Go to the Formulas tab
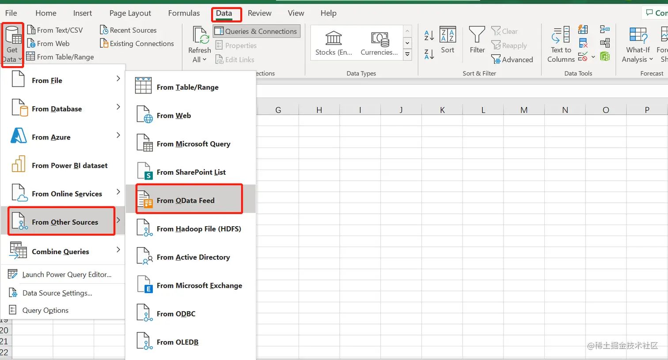Viewport: 668px width, 360px height. click(x=184, y=13)
